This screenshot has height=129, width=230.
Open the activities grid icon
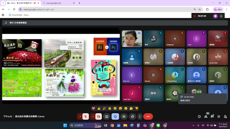coord(219,116)
